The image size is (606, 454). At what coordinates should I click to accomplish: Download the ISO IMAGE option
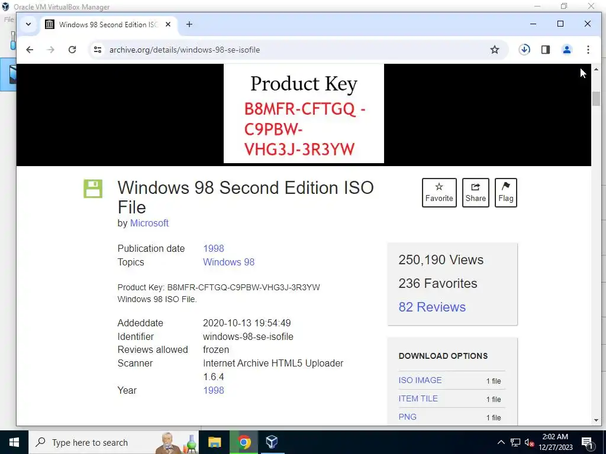(420, 380)
